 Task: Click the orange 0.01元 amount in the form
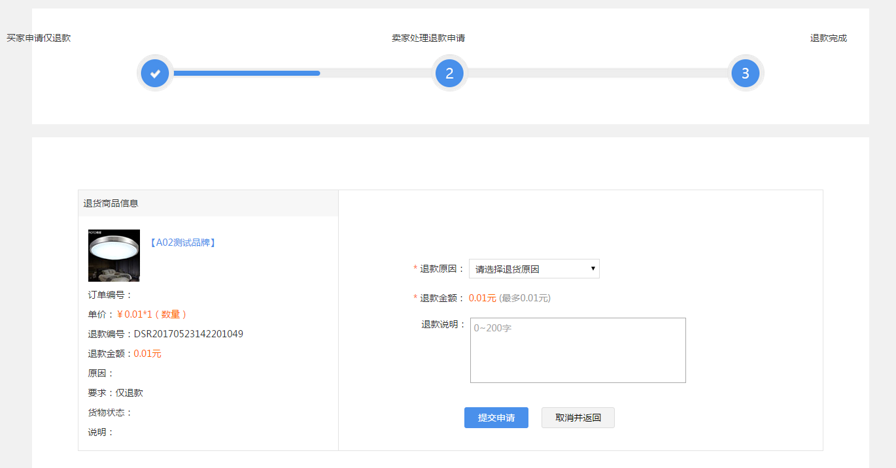[482, 298]
